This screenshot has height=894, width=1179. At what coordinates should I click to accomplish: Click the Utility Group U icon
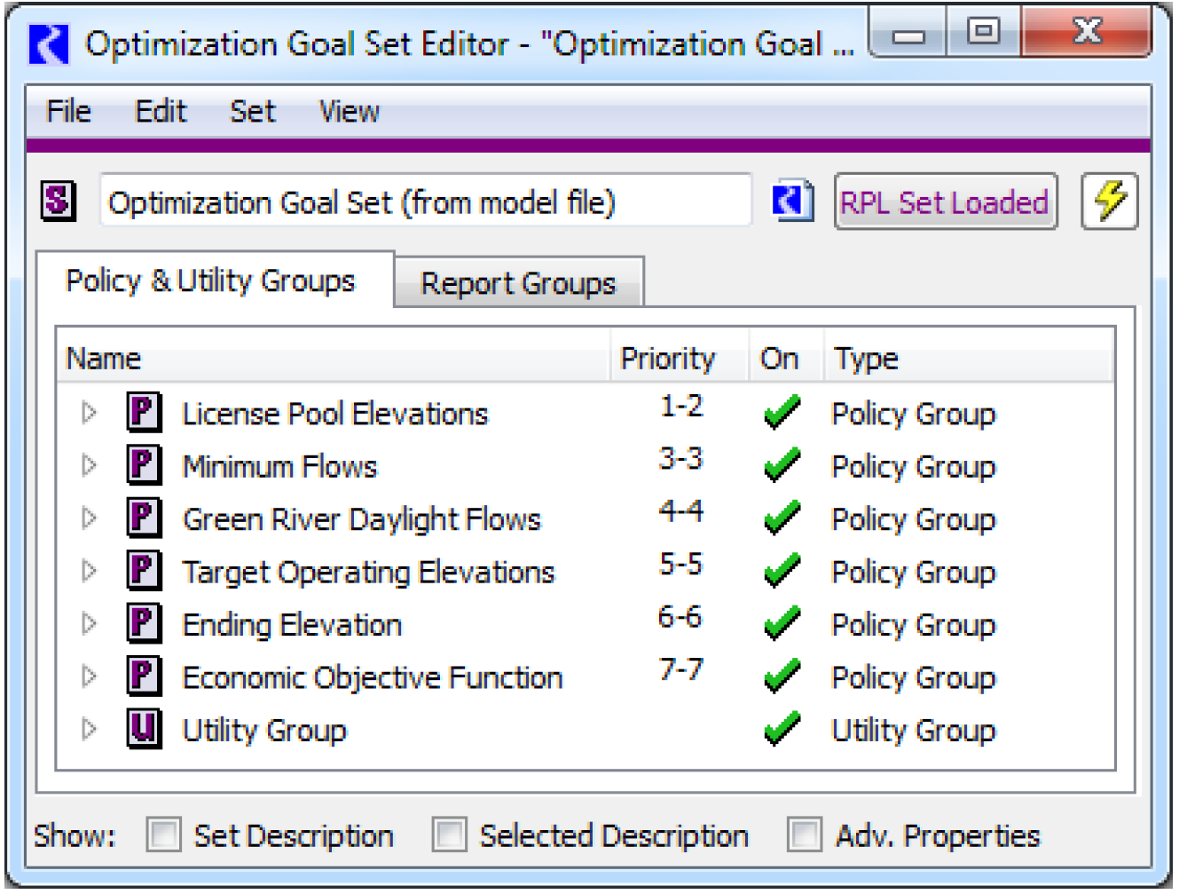(x=144, y=729)
